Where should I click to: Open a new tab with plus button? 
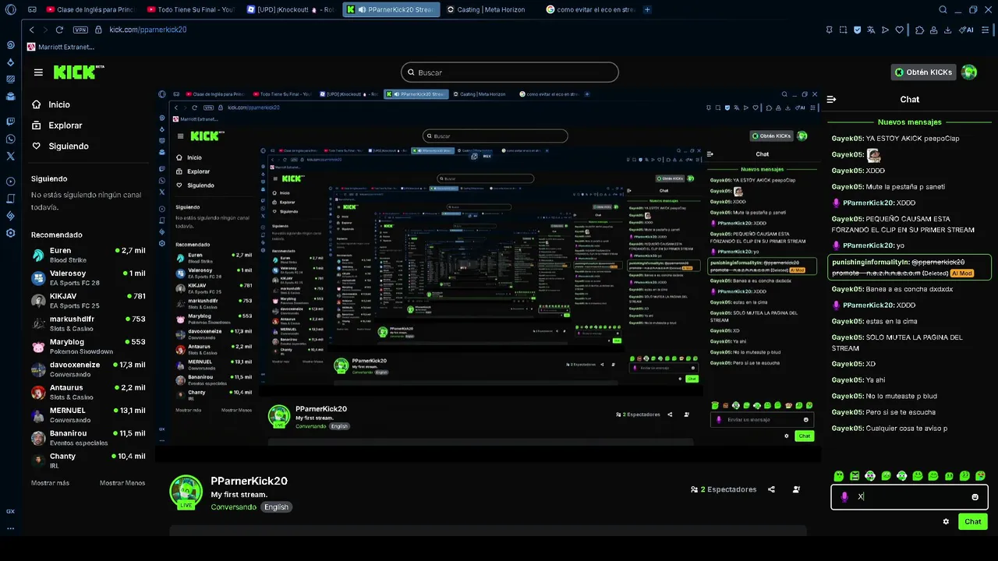(647, 9)
